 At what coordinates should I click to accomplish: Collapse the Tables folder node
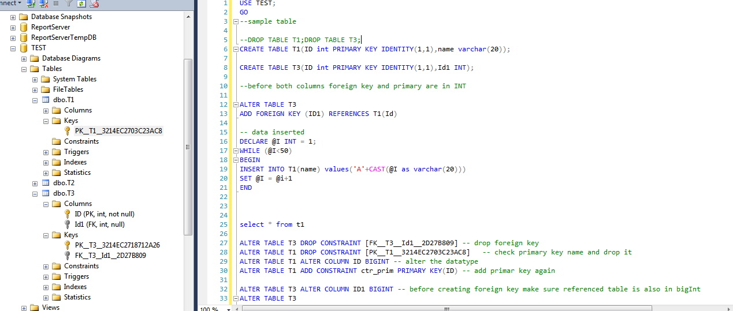[24, 69]
